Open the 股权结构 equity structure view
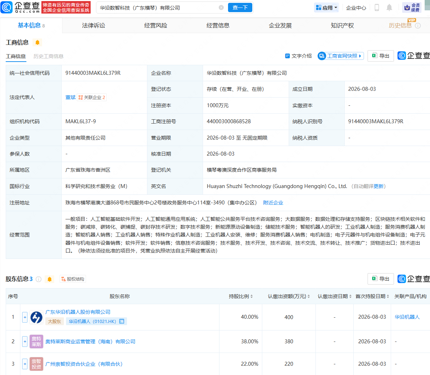This screenshot has width=430, height=375. click(x=73, y=279)
